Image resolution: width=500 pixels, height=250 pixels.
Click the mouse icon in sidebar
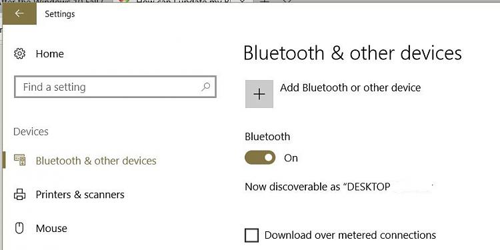tap(19, 228)
